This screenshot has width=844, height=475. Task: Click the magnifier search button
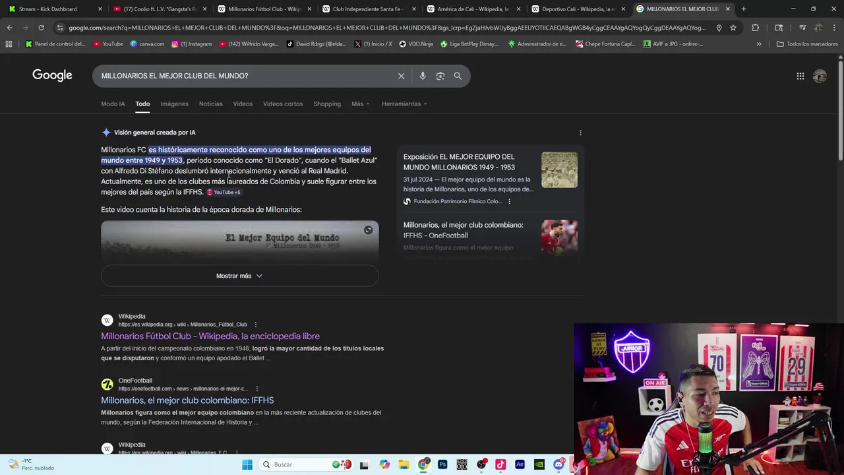(x=458, y=76)
